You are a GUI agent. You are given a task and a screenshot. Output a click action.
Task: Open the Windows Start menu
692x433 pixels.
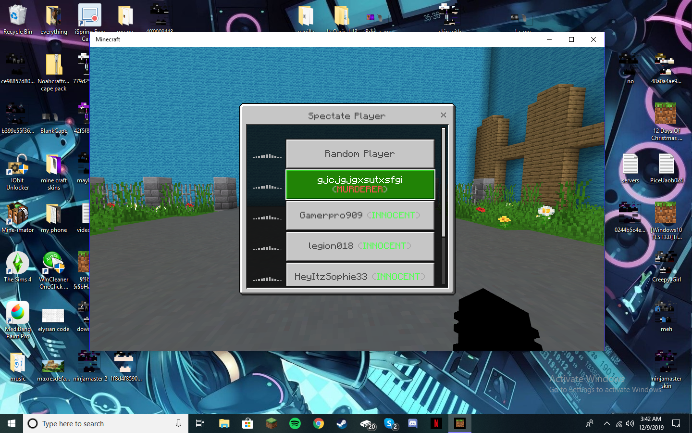click(12, 423)
